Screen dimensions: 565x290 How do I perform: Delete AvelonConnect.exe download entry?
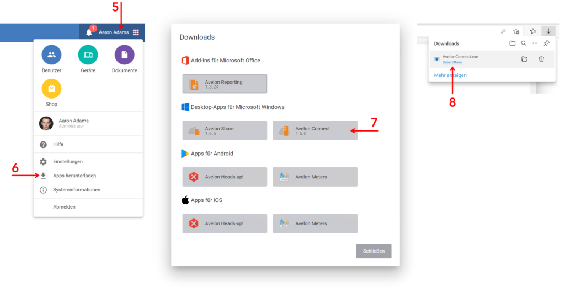541,59
